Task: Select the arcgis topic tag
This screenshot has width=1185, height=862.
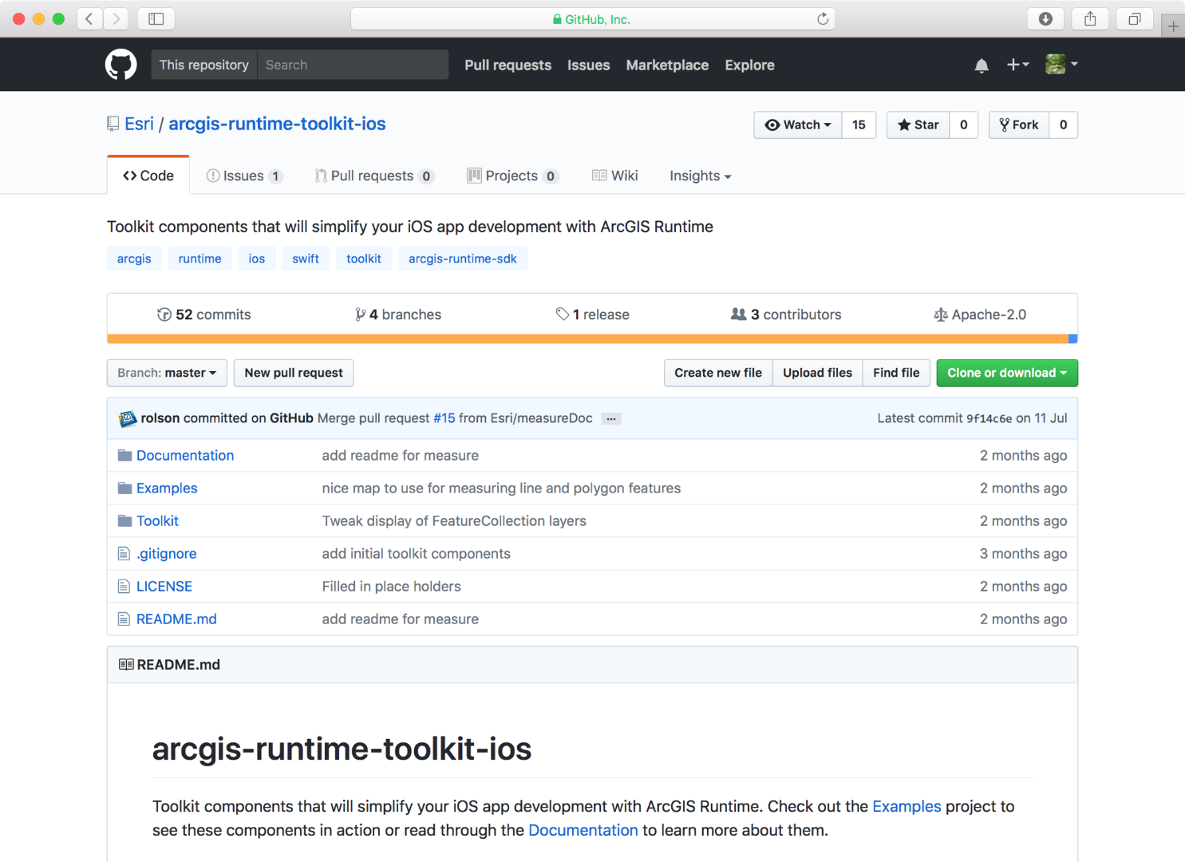Action: pos(134,259)
